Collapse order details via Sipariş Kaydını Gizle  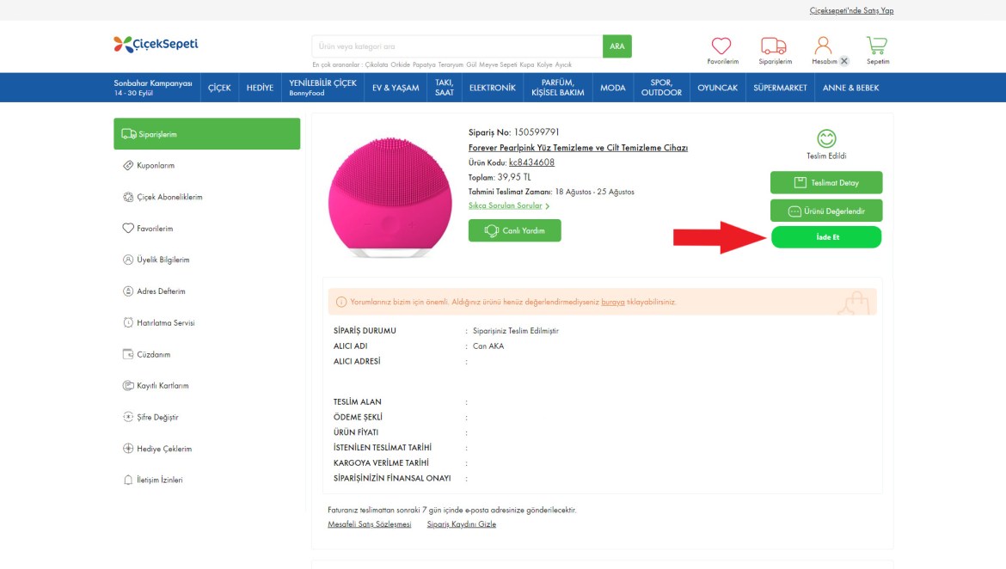[x=461, y=524]
